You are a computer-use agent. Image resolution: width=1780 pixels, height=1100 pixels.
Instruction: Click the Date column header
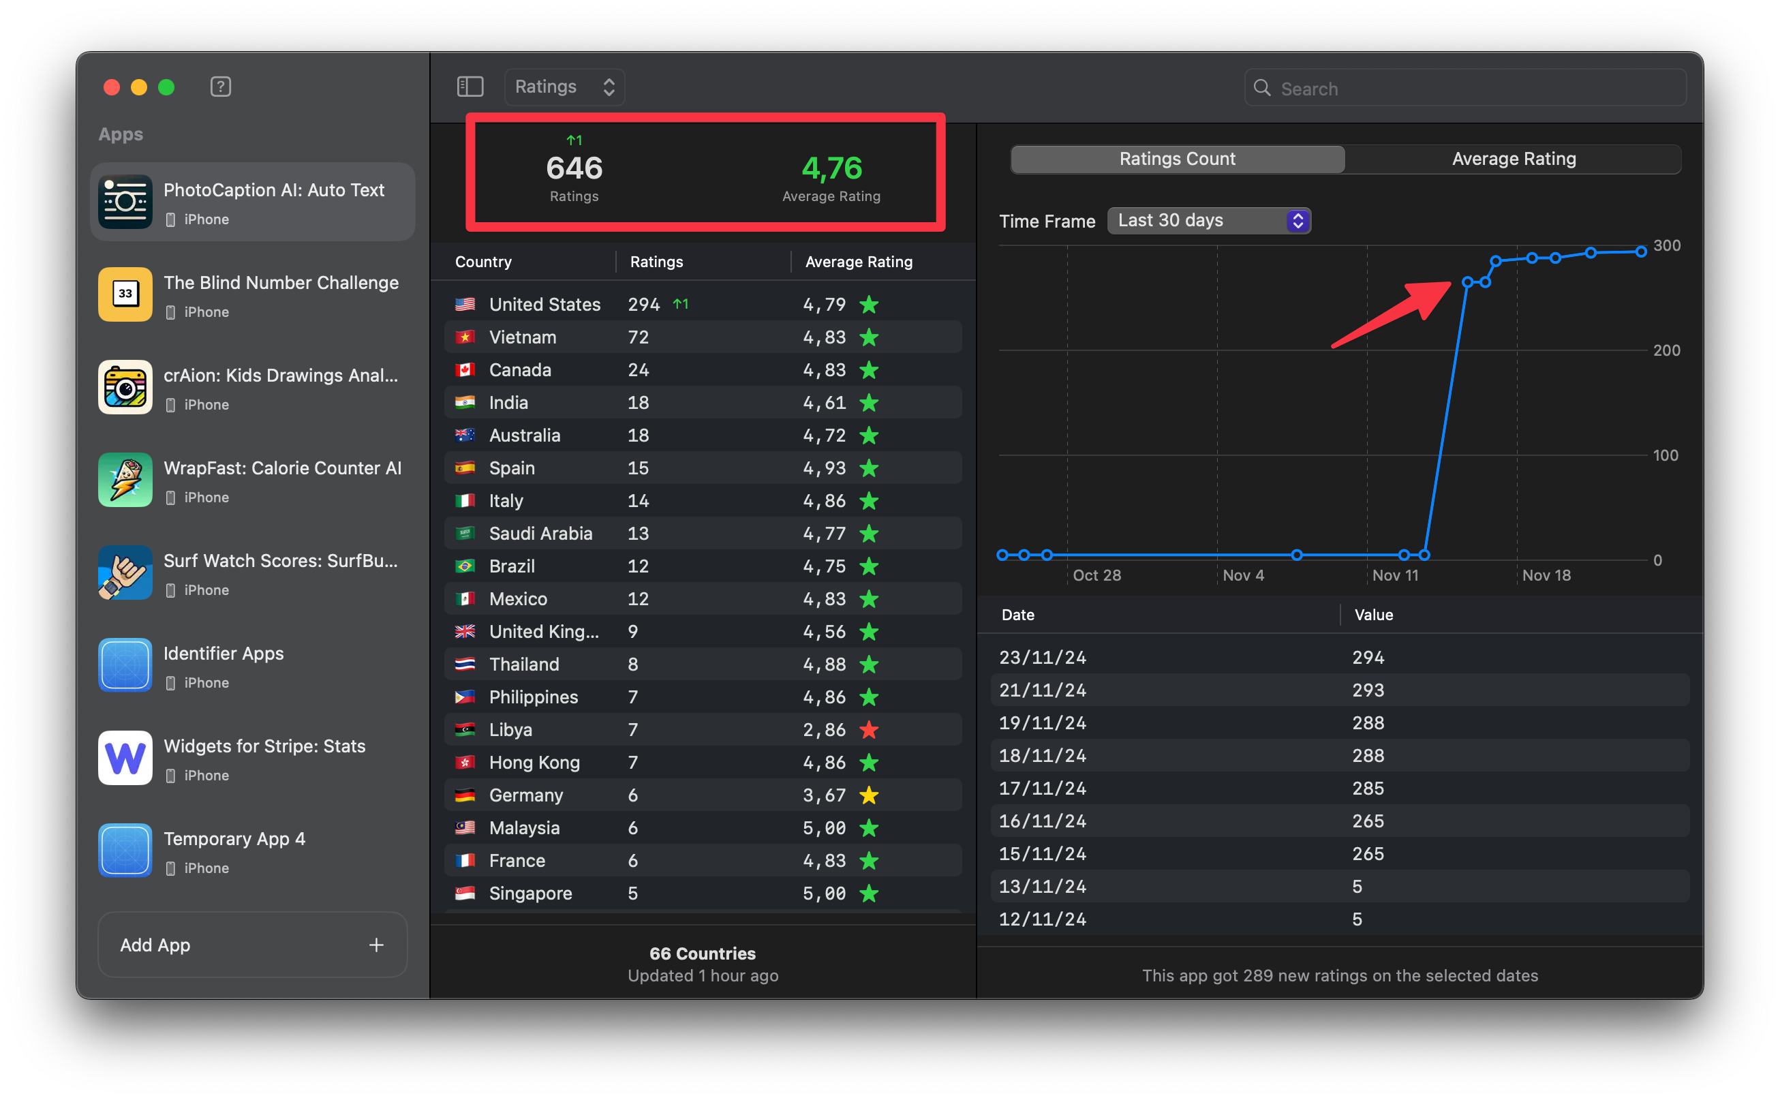point(1017,615)
